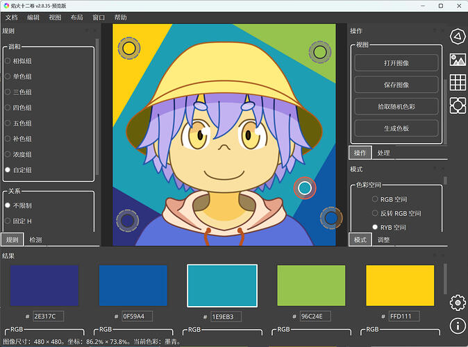Open settings with the gear icon
The height and width of the screenshot is (347, 468).
pos(457,302)
